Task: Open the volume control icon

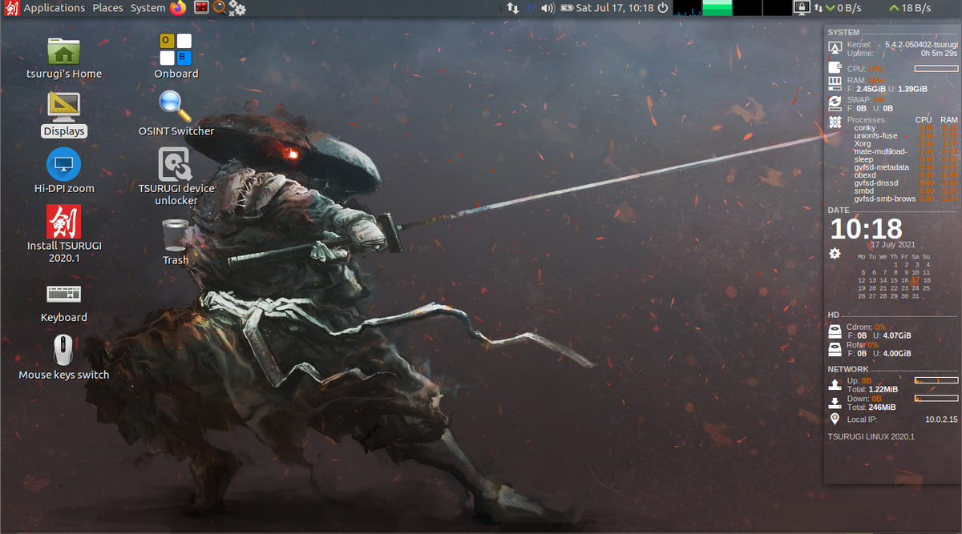Action: pyautogui.click(x=548, y=8)
